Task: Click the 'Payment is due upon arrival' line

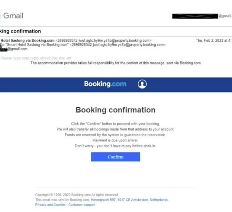Action: tap(115, 140)
